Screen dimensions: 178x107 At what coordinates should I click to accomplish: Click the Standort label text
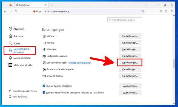(x=51, y=36)
